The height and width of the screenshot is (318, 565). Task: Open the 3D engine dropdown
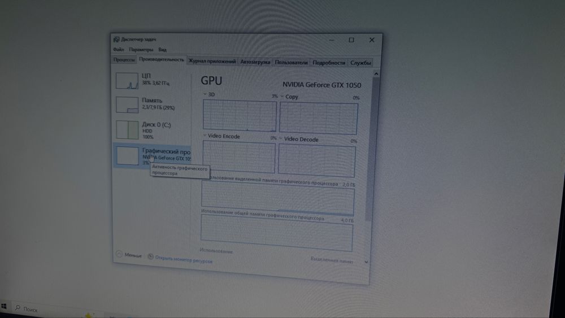point(205,94)
